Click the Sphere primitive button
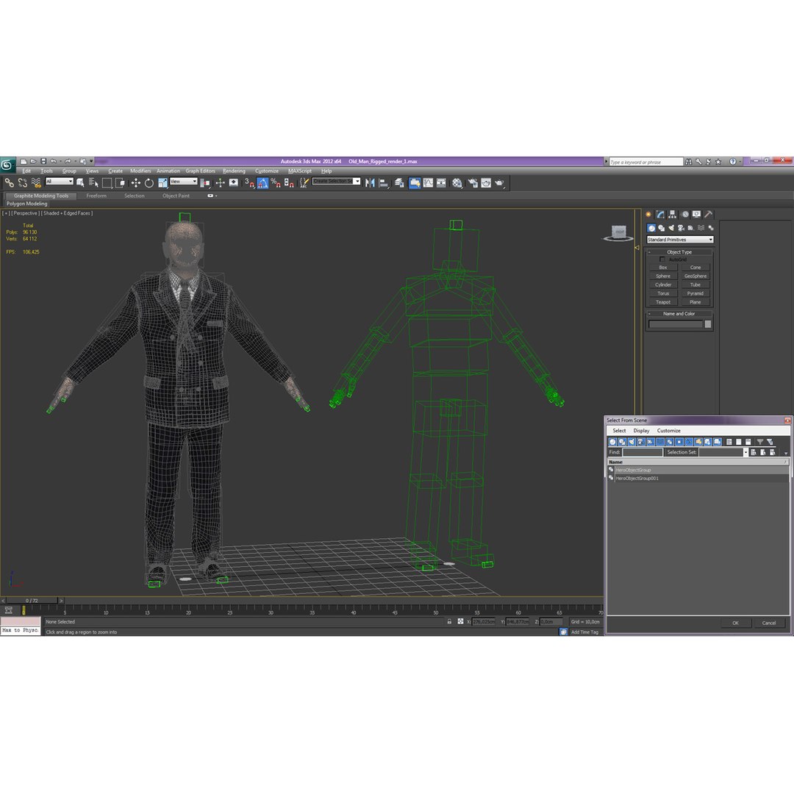 pos(663,276)
